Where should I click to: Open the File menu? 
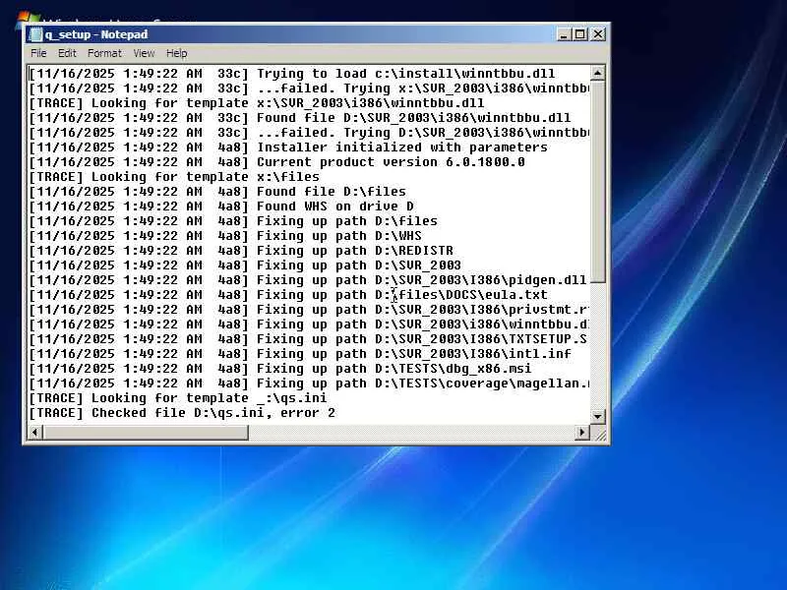click(38, 53)
